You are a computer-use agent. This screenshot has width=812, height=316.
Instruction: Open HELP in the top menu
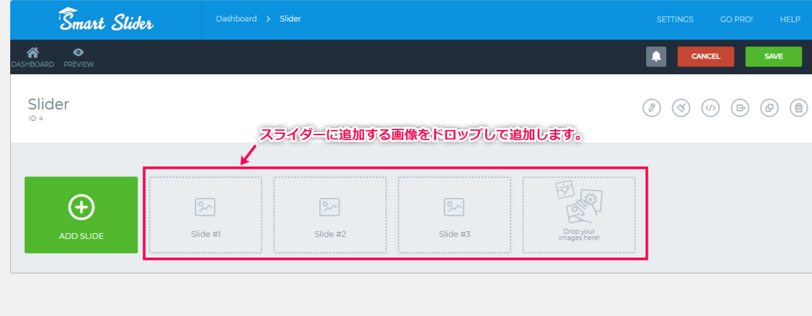tap(790, 20)
